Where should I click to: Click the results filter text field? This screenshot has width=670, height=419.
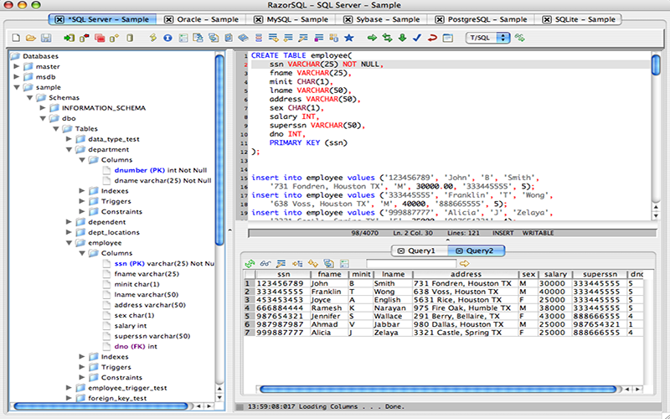pos(411,264)
